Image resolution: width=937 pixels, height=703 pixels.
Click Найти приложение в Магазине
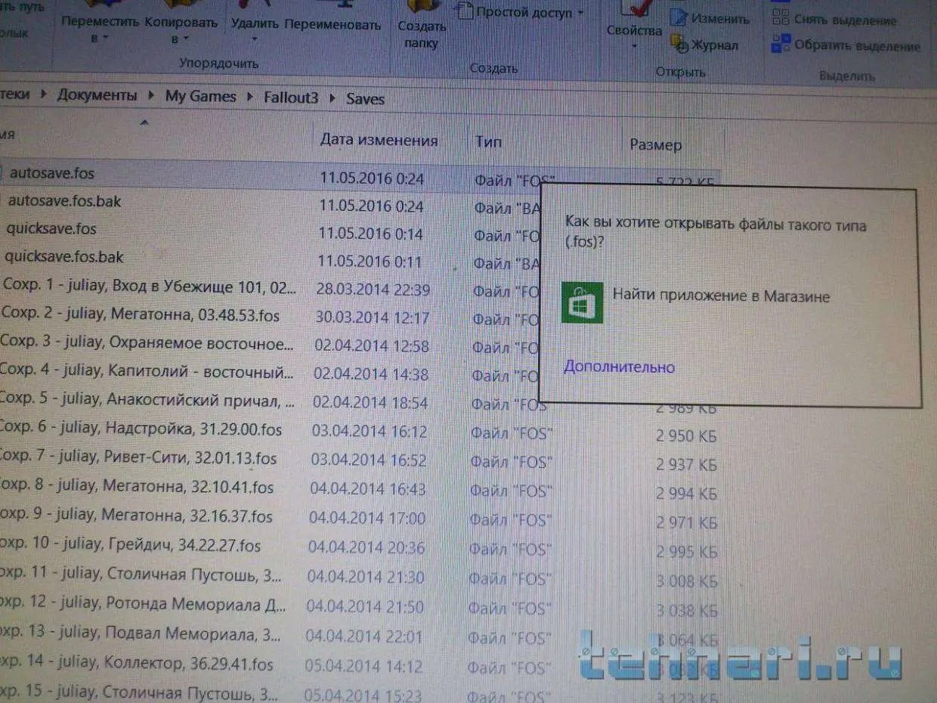pos(721,297)
